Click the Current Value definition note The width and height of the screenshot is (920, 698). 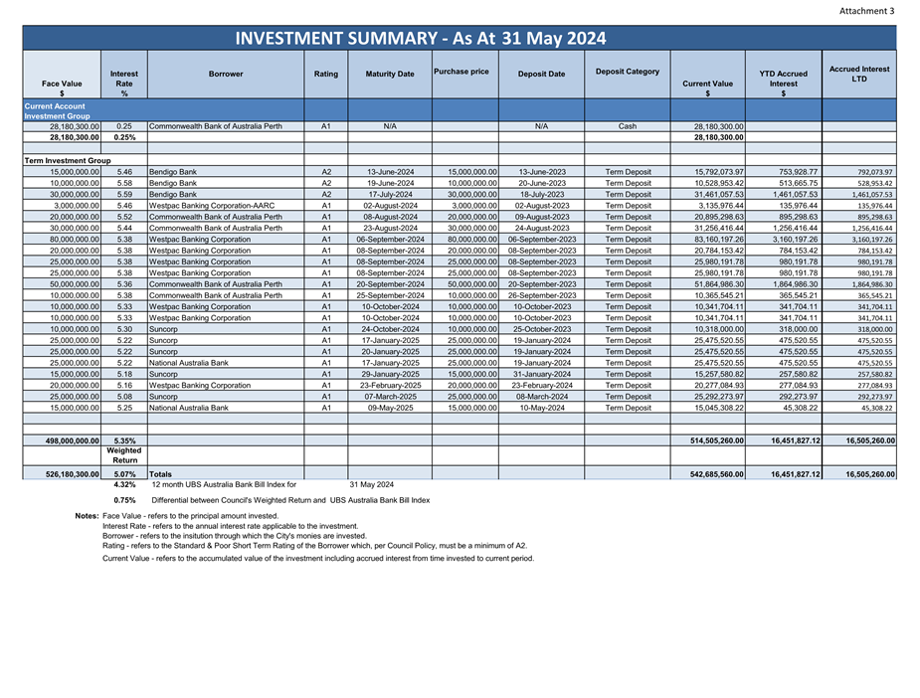point(318,559)
